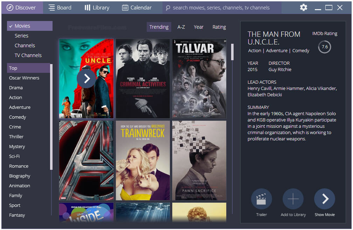Click the genre list scrollbar
Screen dimensions: 353x230
click(51, 117)
